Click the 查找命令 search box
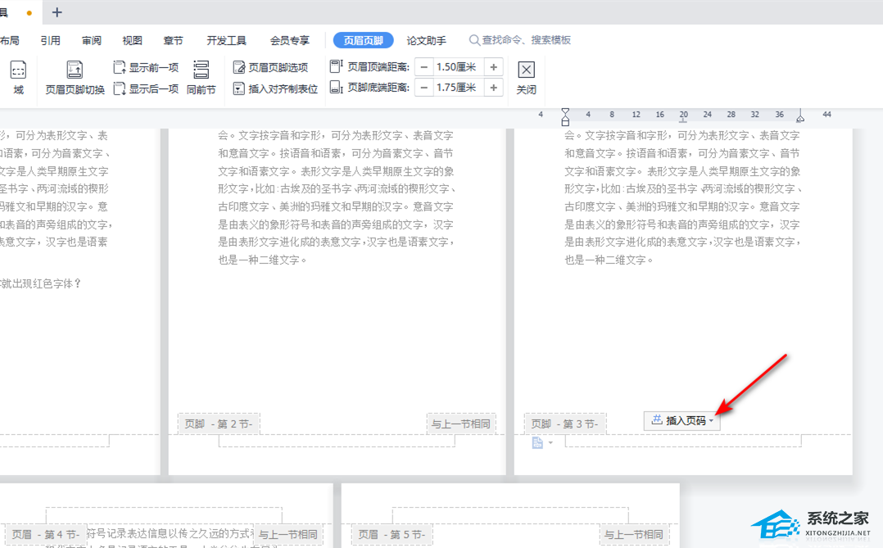Screen dimensions: 883x548 [524, 40]
